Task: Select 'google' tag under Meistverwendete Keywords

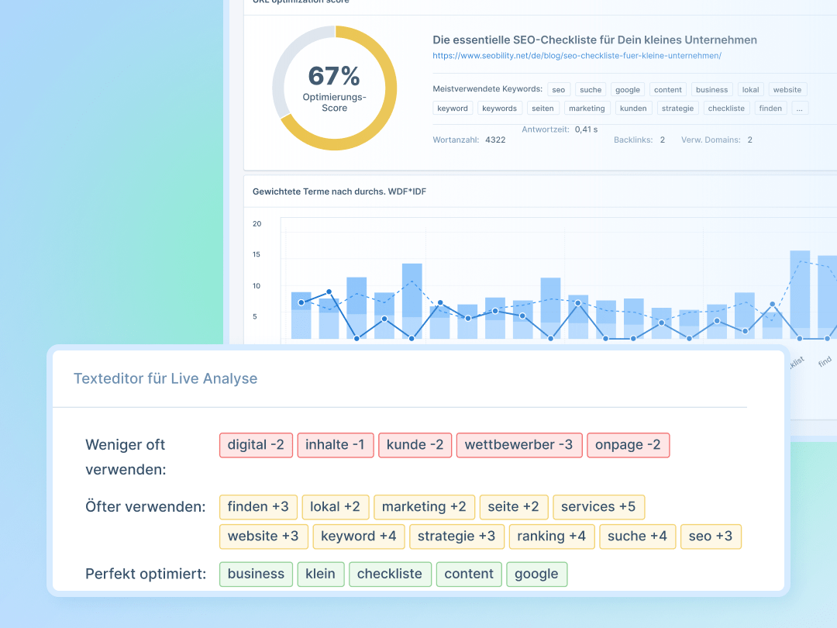Action: point(628,90)
